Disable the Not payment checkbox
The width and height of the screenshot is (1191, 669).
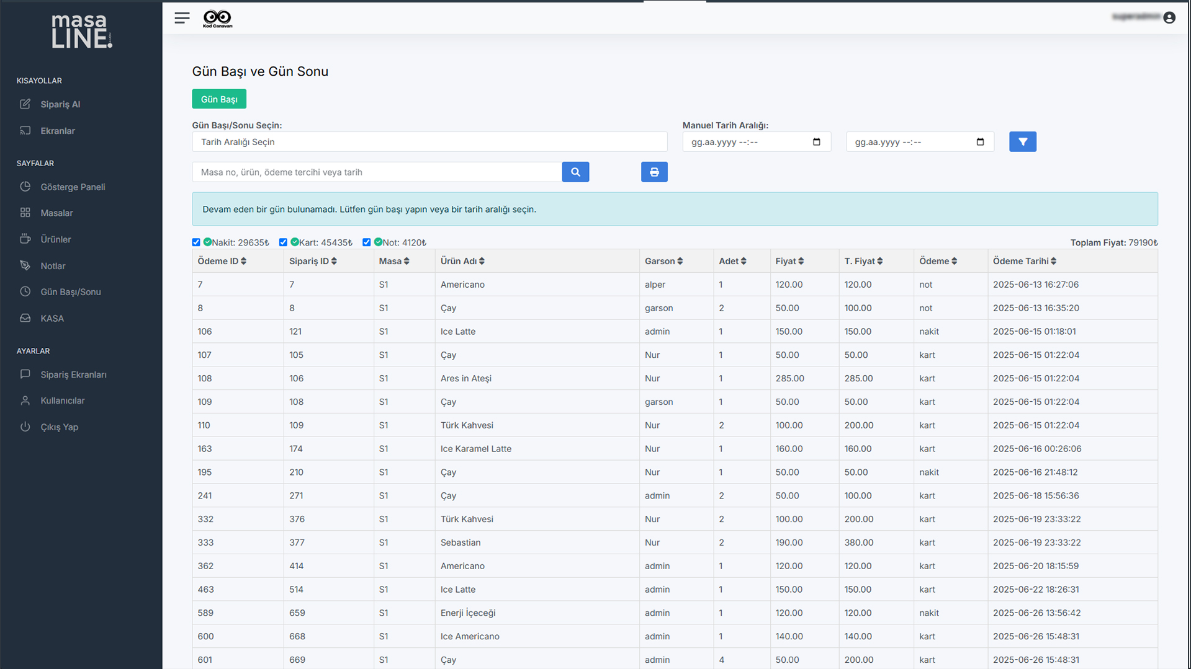pos(367,242)
